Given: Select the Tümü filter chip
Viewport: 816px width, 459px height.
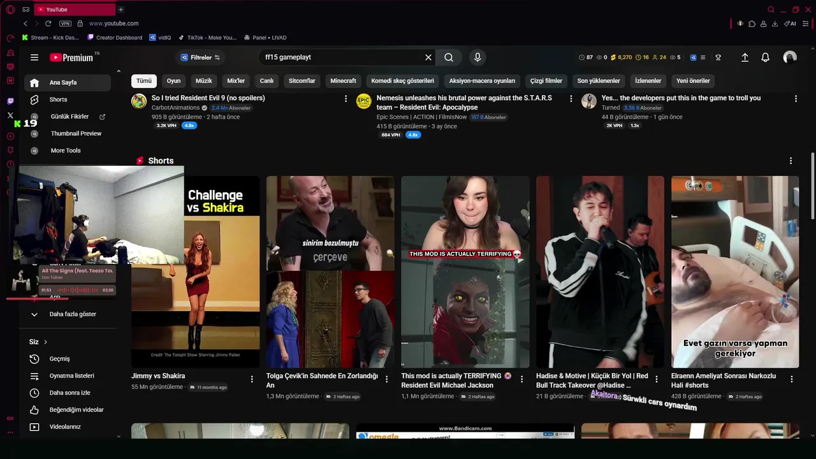Looking at the screenshot, I should pyautogui.click(x=144, y=81).
